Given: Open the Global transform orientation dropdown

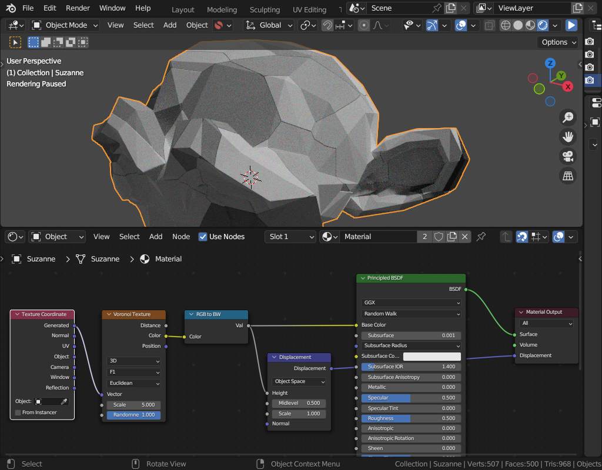Looking at the screenshot, I should pos(269,25).
